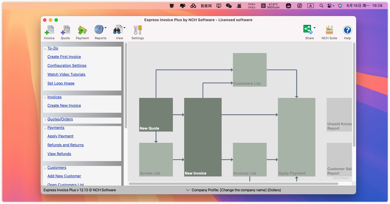Click the Customers List flowchart box

[x=249, y=70]
